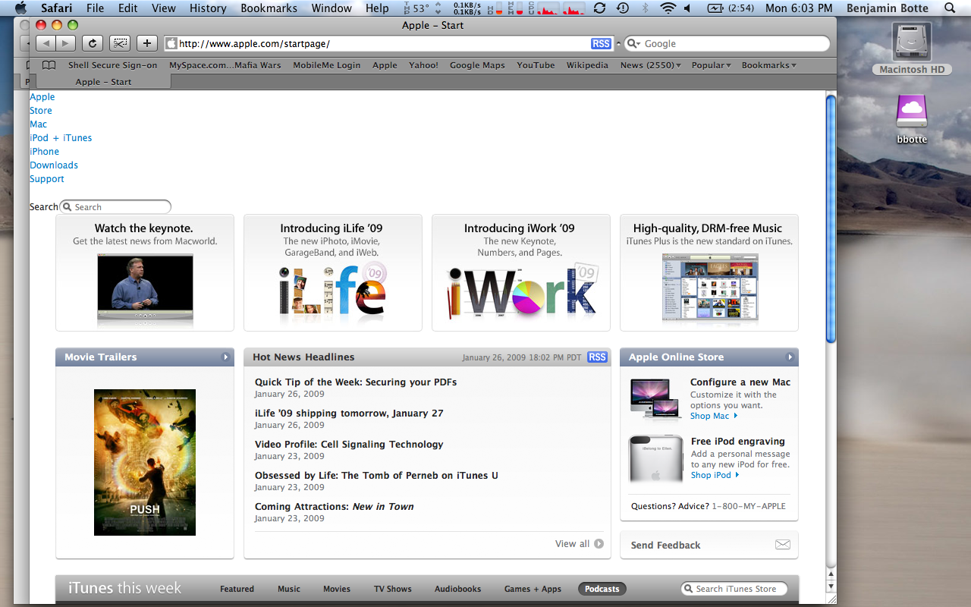Image resolution: width=971 pixels, height=607 pixels.
Task: Expand the News (2550) bookmarks folder
Action: [650, 65]
